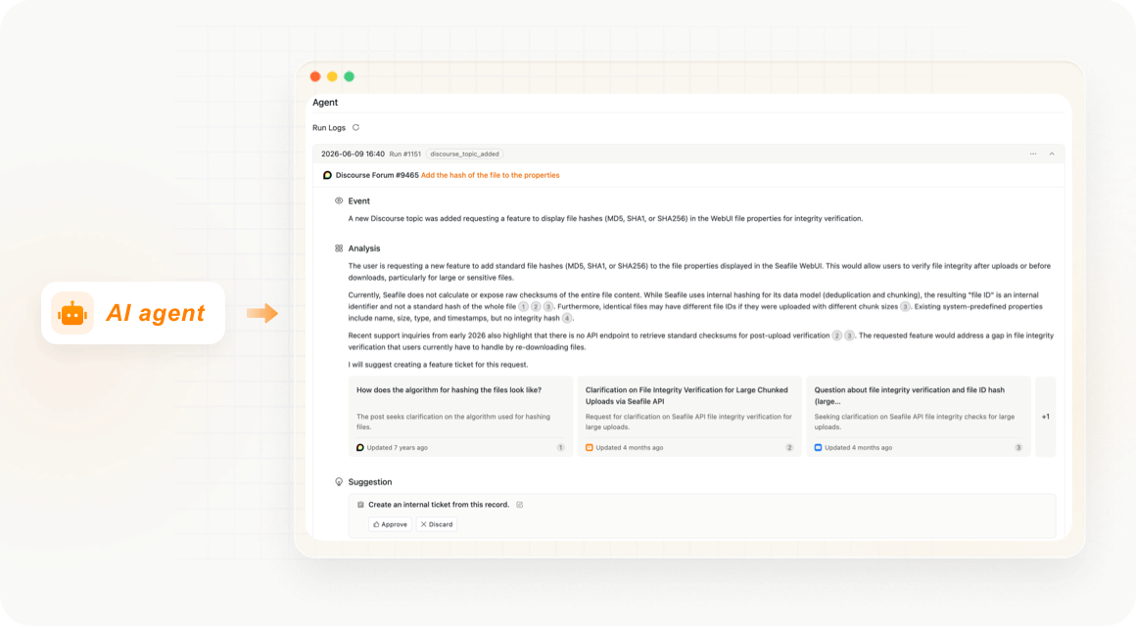1136x626 pixels.
Task: Open 'Add the hash of the file to the properties' link
Action: click(x=490, y=175)
